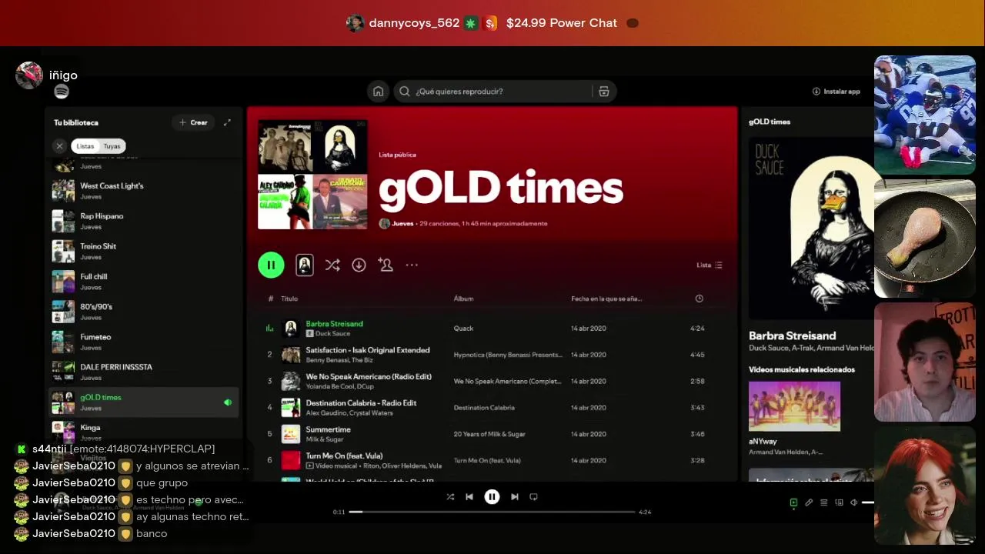This screenshot has width=985, height=554.
Task: Sort tracks by Título column
Action: (289, 299)
